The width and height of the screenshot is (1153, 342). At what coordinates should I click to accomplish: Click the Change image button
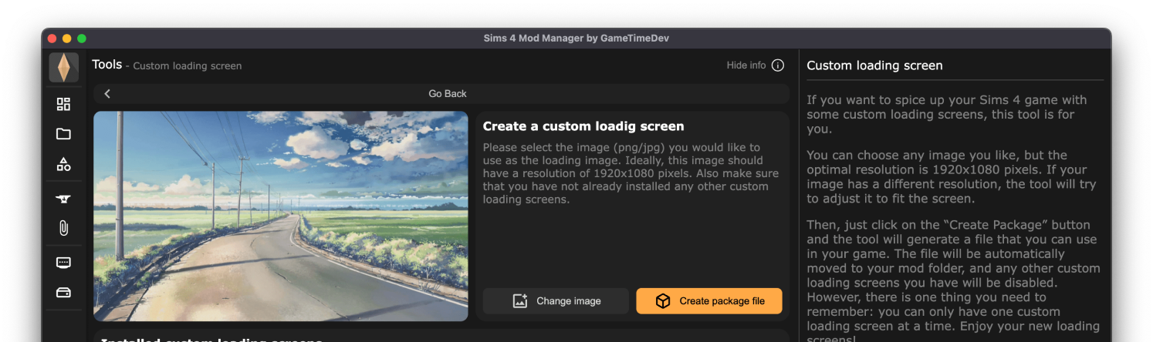tap(556, 301)
